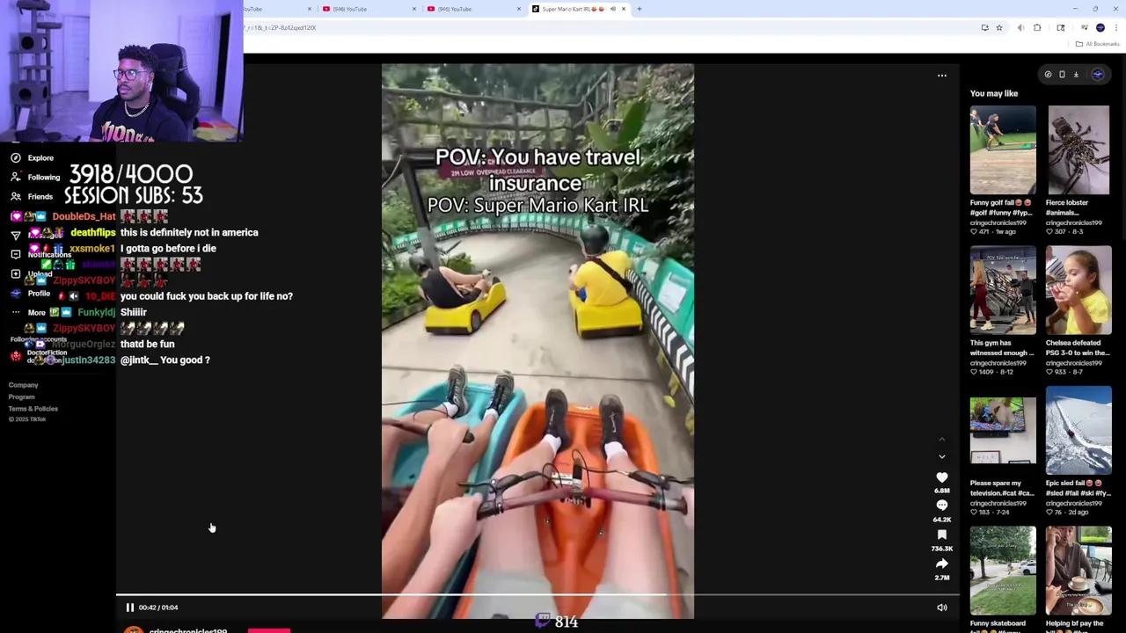
Task: Close the Super Mario Kart IRL tab
Action: tap(624, 9)
